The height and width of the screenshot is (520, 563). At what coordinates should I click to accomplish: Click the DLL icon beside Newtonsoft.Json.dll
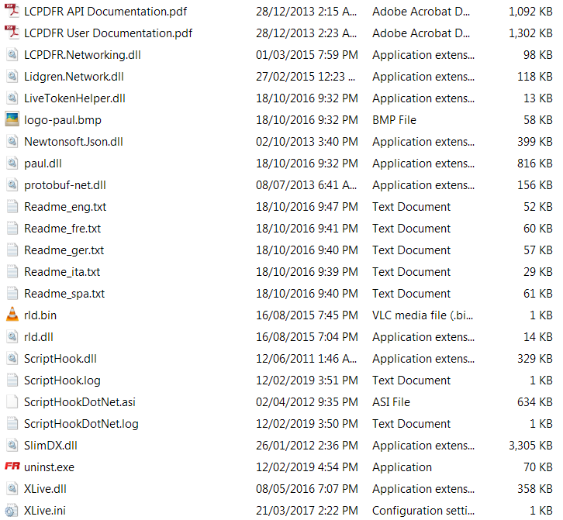[x=12, y=141]
